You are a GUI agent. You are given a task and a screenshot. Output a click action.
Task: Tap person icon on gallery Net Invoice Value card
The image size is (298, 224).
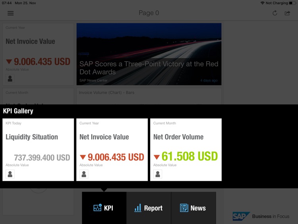[84, 174]
